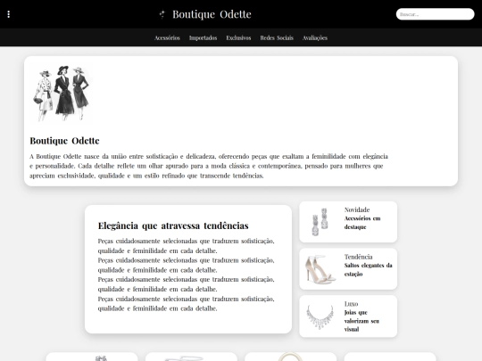Open the Importados menu item
This screenshot has width=482, height=361.
(x=203, y=37)
